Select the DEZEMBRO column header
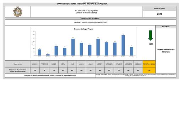182x140 pixels. pyautogui.click(x=138, y=64)
